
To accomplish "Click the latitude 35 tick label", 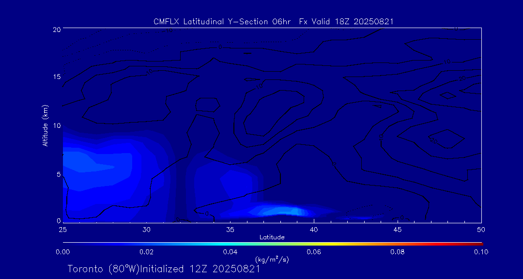I will click(230, 229).
